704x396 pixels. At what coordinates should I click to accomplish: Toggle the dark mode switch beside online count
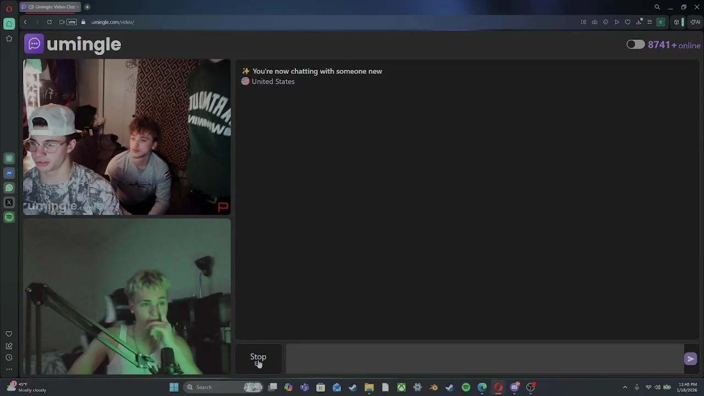tap(635, 45)
